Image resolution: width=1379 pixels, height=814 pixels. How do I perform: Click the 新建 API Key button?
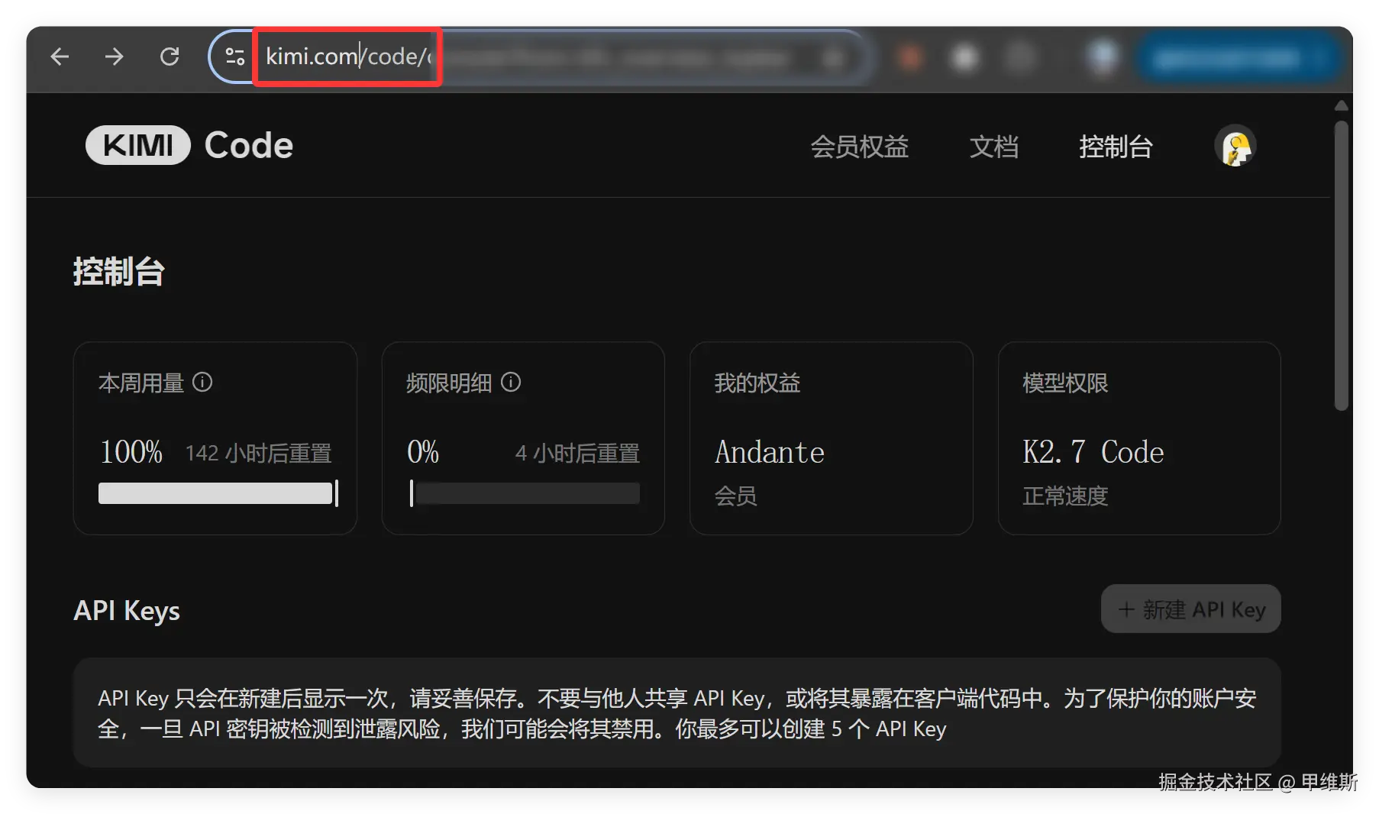coord(1190,609)
